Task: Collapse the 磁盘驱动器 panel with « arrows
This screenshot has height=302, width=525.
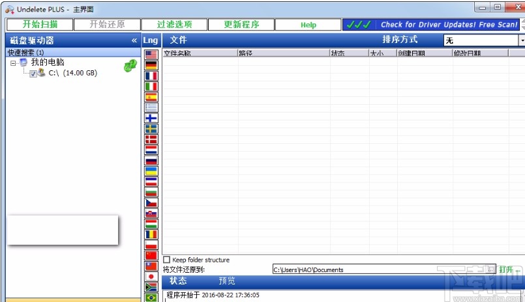Action: click(x=134, y=40)
